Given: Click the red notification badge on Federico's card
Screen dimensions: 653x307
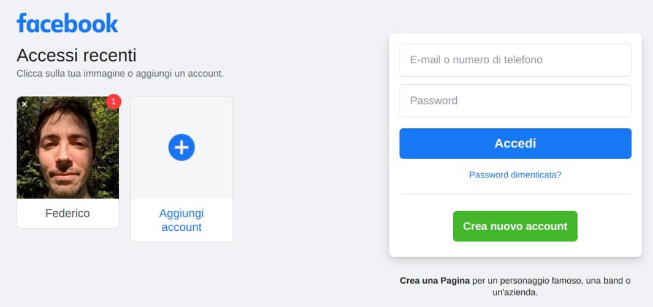Looking at the screenshot, I should (x=113, y=101).
